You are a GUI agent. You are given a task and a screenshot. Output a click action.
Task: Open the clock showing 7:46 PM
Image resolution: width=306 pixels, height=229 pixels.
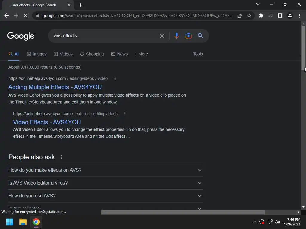[x=292, y=222]
